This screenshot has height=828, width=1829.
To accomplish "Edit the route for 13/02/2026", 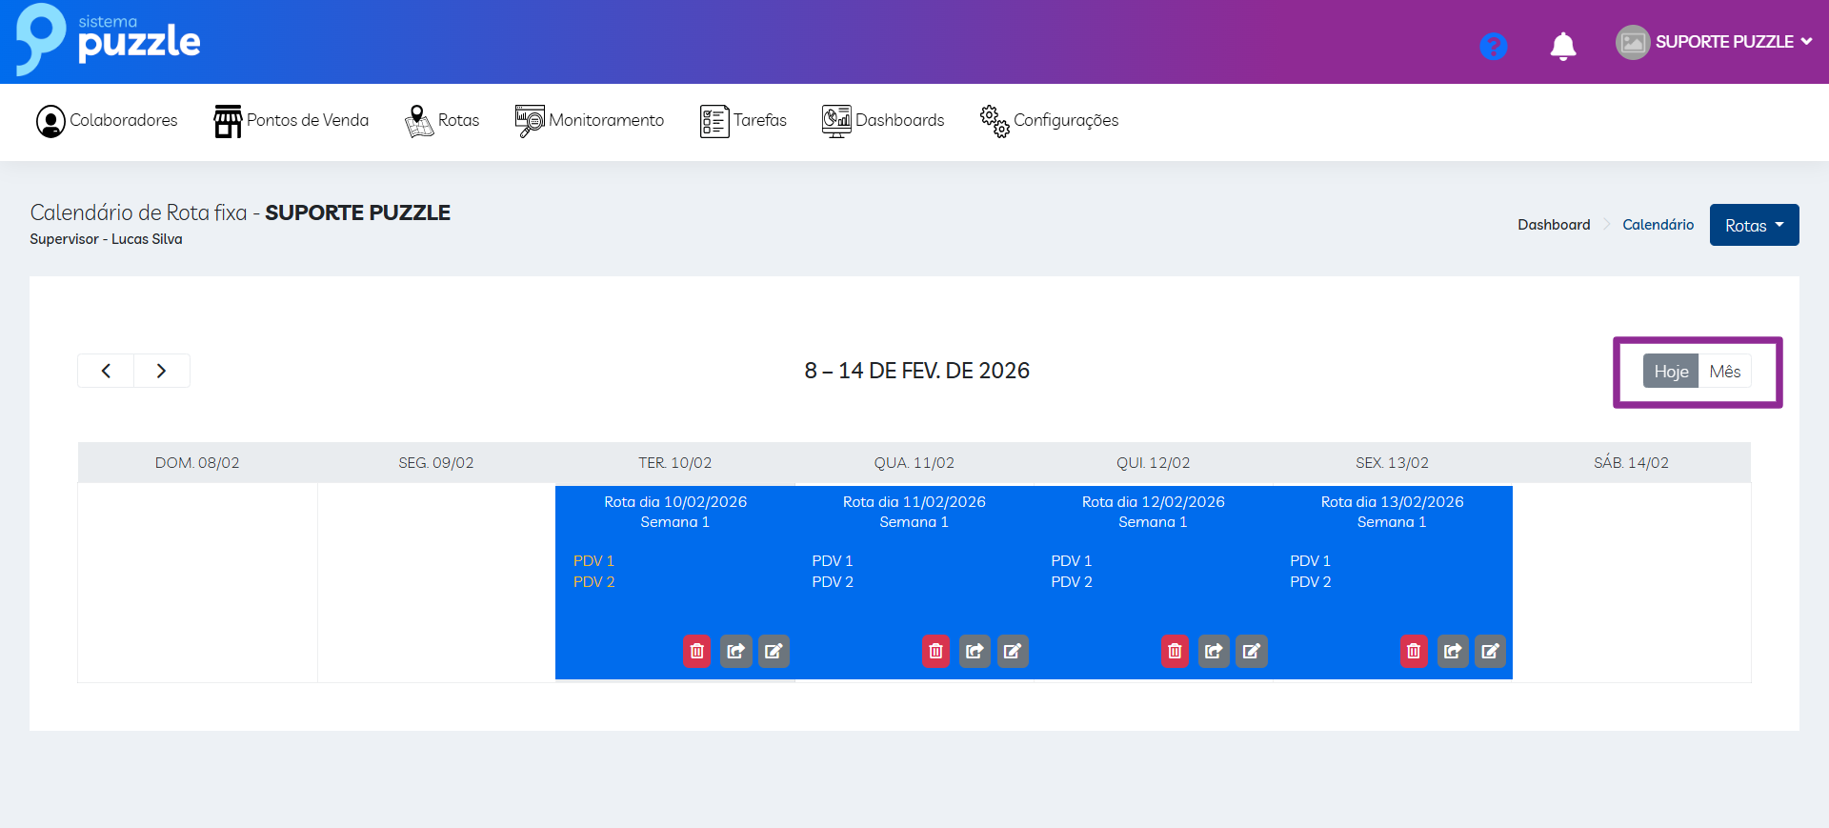I will pos(1490,651).
